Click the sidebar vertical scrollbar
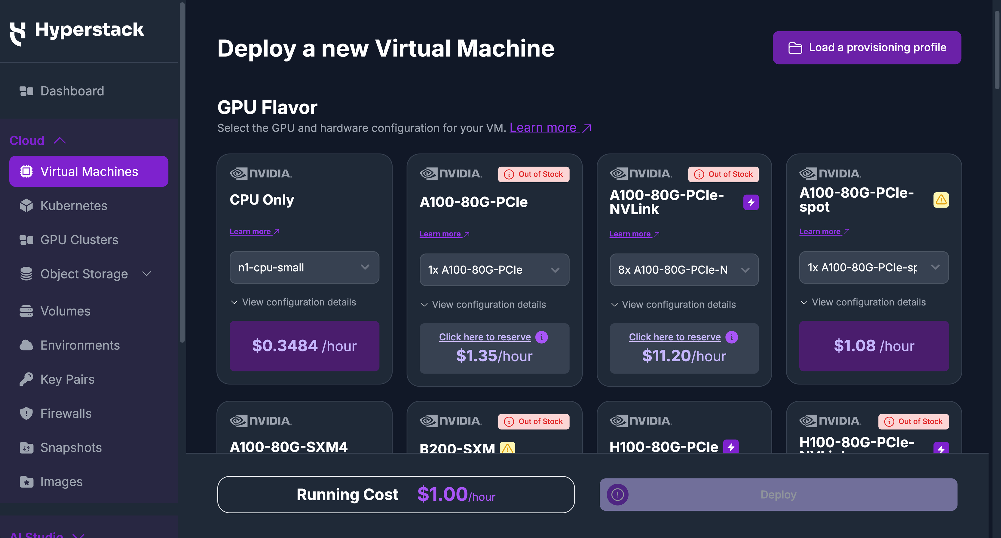Image resolution: width=1001 pixels, height=538 pixels. (182, 173)
